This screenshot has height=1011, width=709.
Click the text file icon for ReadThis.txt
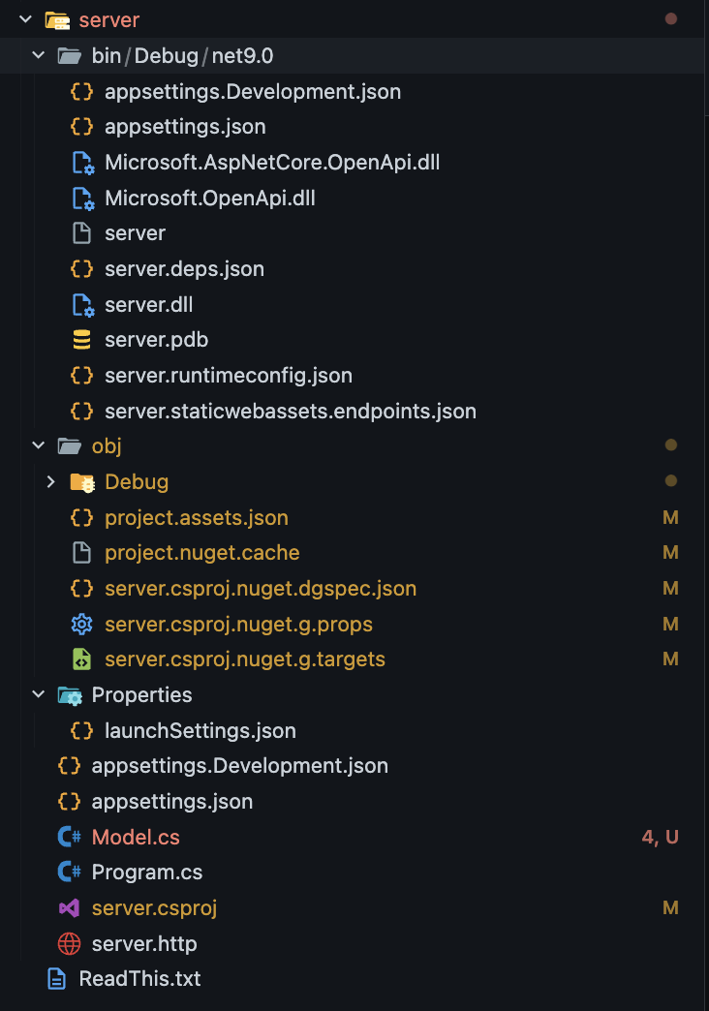click(56, 978)
